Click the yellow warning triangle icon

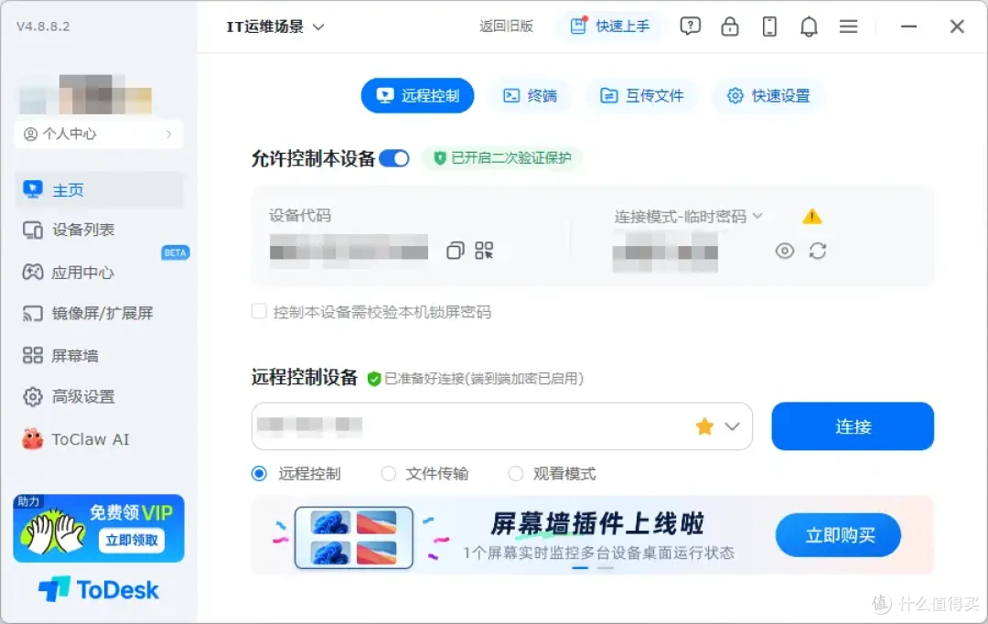click(x=812, y=217)
